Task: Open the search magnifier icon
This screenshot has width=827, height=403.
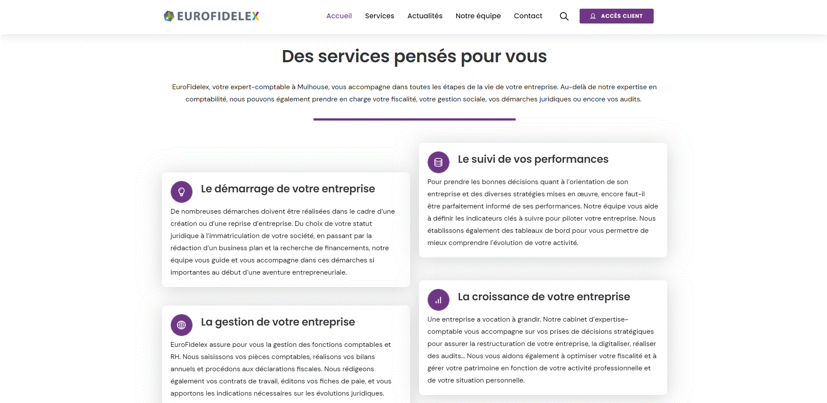Action: [x=564, y=17]
